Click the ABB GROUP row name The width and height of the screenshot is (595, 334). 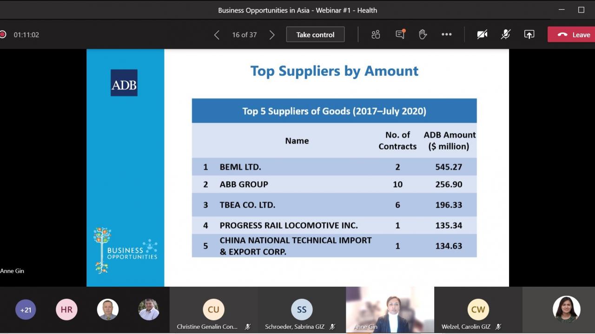pos(244,184)
